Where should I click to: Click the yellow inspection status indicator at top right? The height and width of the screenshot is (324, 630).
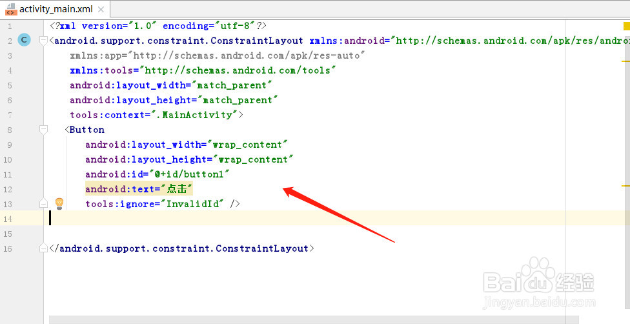pos(626,26)
